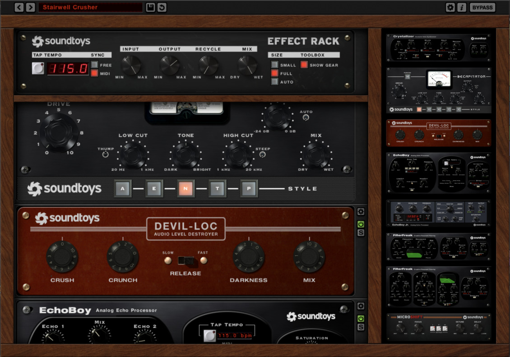Toggle Decapitator AUTO output switch
This screenshot has width=510, height=357.
click(x=306, y=117)
